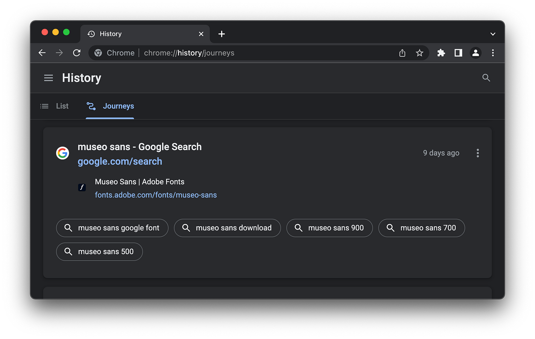Close the History tab

coord(201,34)
